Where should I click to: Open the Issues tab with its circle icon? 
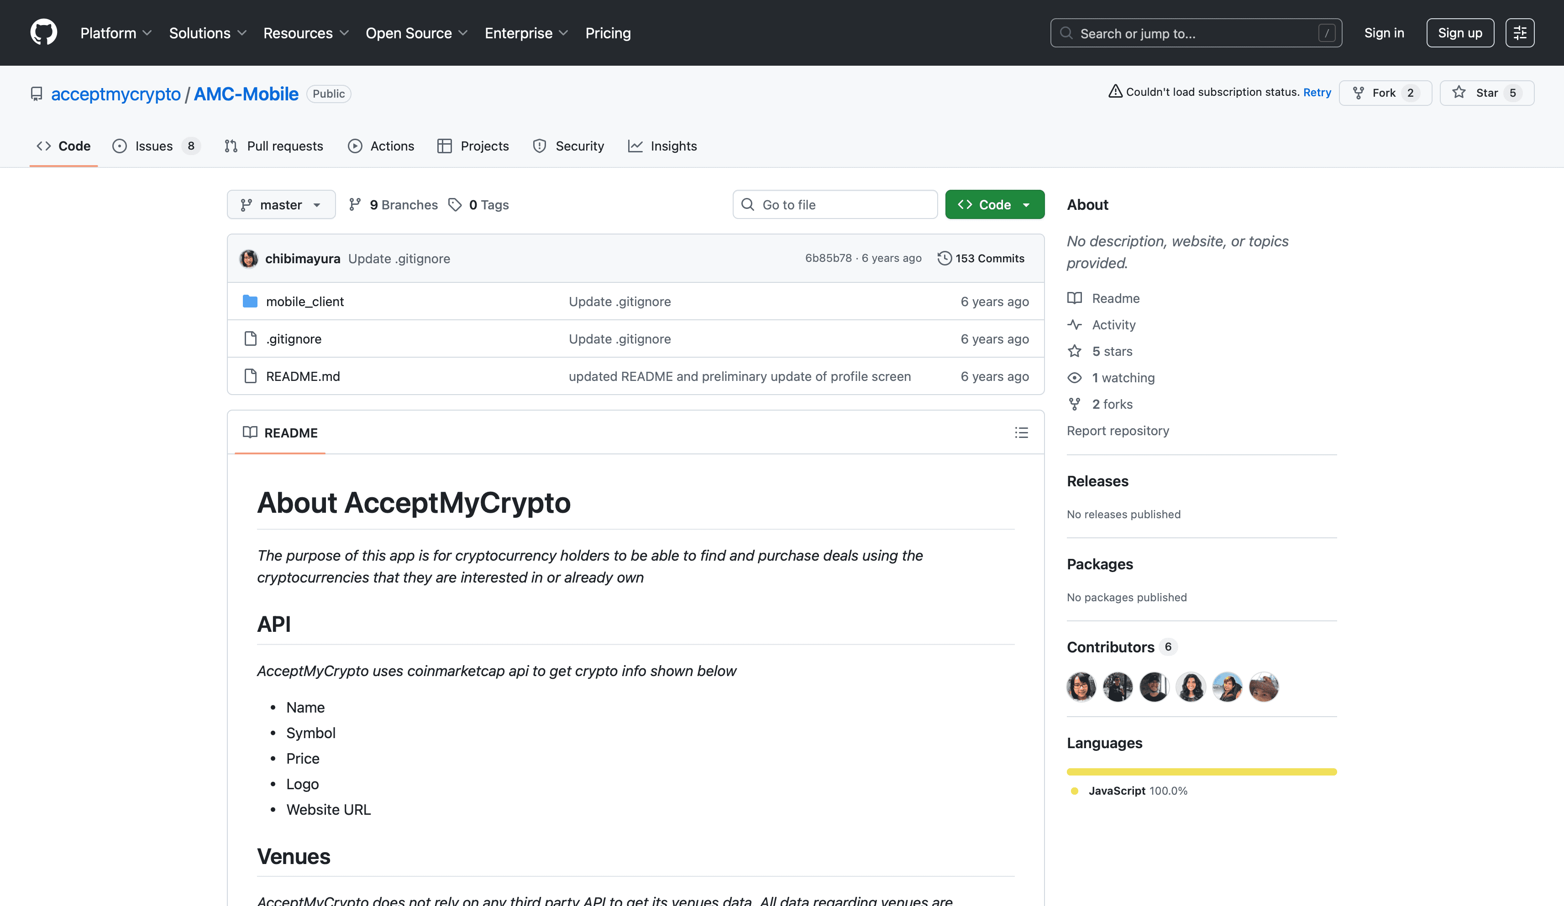(x=120, y=146)
